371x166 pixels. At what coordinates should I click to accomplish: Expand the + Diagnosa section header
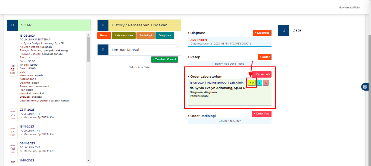click(197, 33)
